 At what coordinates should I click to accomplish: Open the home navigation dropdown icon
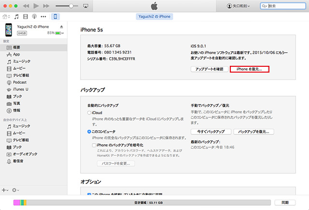[6, 16]
